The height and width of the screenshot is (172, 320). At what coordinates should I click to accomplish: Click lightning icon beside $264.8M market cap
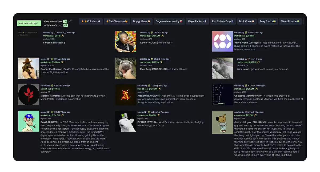pyautogui.click(x=63, y=62)
